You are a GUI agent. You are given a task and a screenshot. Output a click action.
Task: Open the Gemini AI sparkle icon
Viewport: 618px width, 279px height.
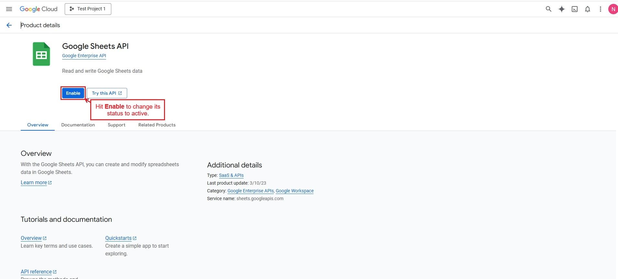(x=562, y=9)
